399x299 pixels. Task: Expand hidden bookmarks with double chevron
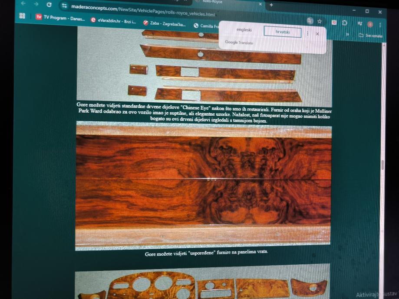click(x=347, y=34)
